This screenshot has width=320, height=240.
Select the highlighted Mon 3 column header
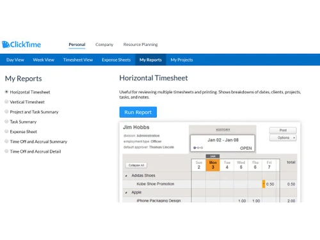click(212, 165)
